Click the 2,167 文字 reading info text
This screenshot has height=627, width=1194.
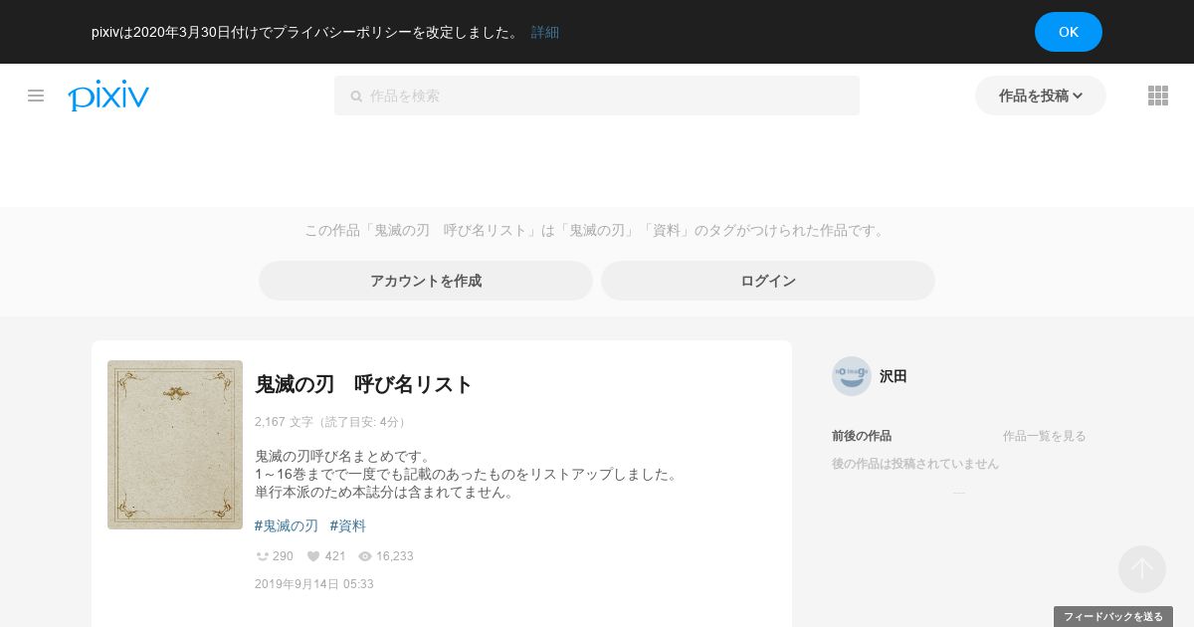332,422
